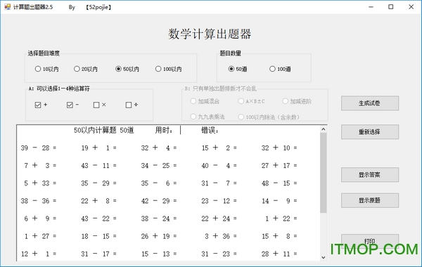Click the problem '35 − 29 ='

[98, 183]
